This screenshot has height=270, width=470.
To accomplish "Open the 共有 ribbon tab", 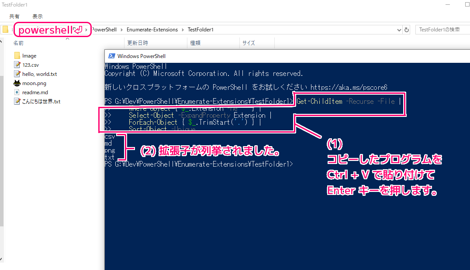I will coord(14,16).
